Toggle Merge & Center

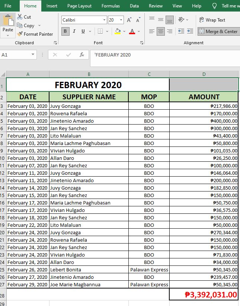click(x=219, y=32)
